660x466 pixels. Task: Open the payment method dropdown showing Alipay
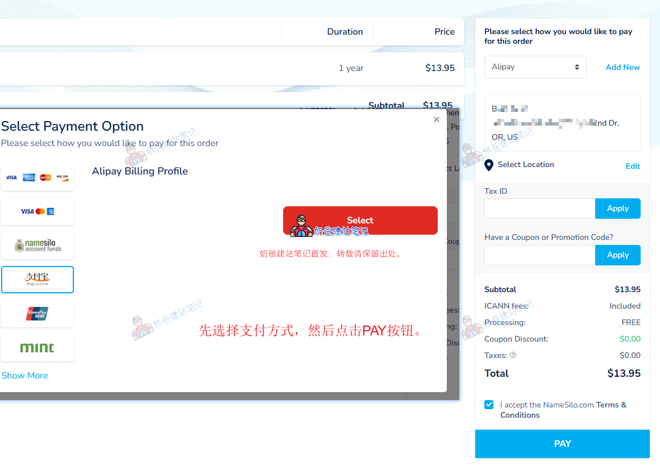[535, 66]
